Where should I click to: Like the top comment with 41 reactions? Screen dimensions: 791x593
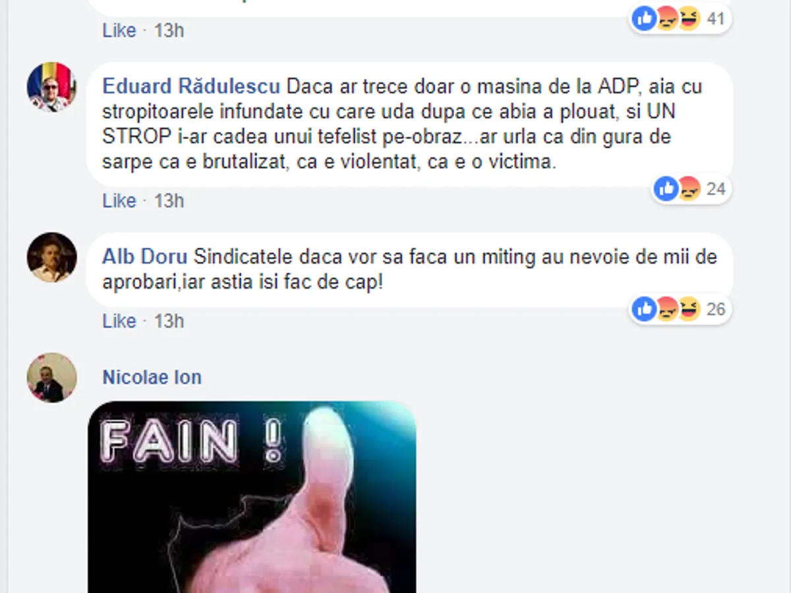pos(119,30)
